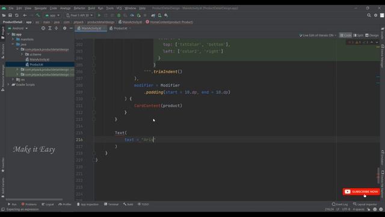Toggle the Favorites tool window stripe button

coord(2,165)
